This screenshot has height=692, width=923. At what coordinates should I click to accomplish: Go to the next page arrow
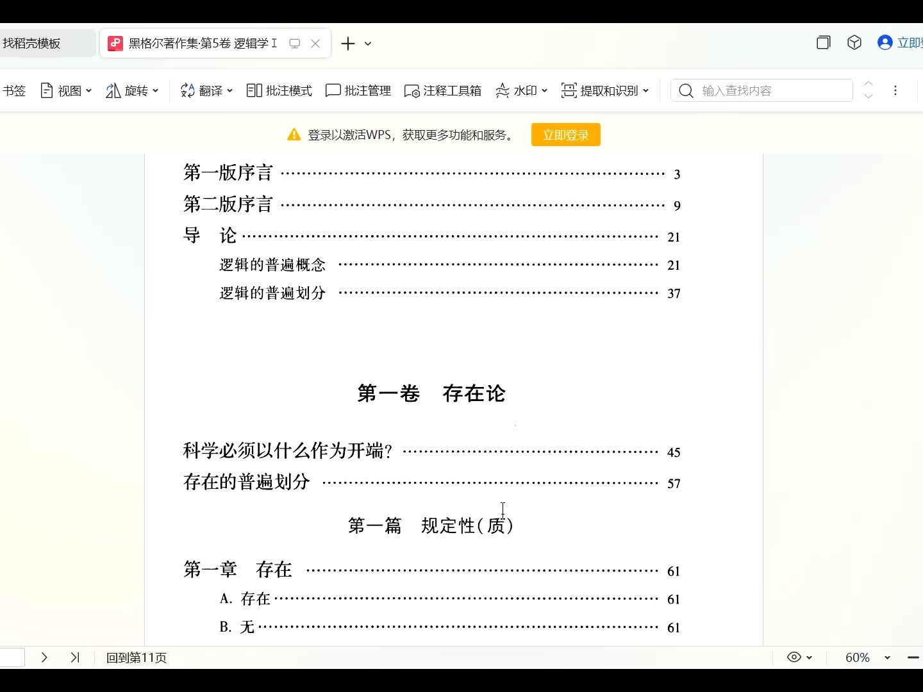[x=44, y=657]
